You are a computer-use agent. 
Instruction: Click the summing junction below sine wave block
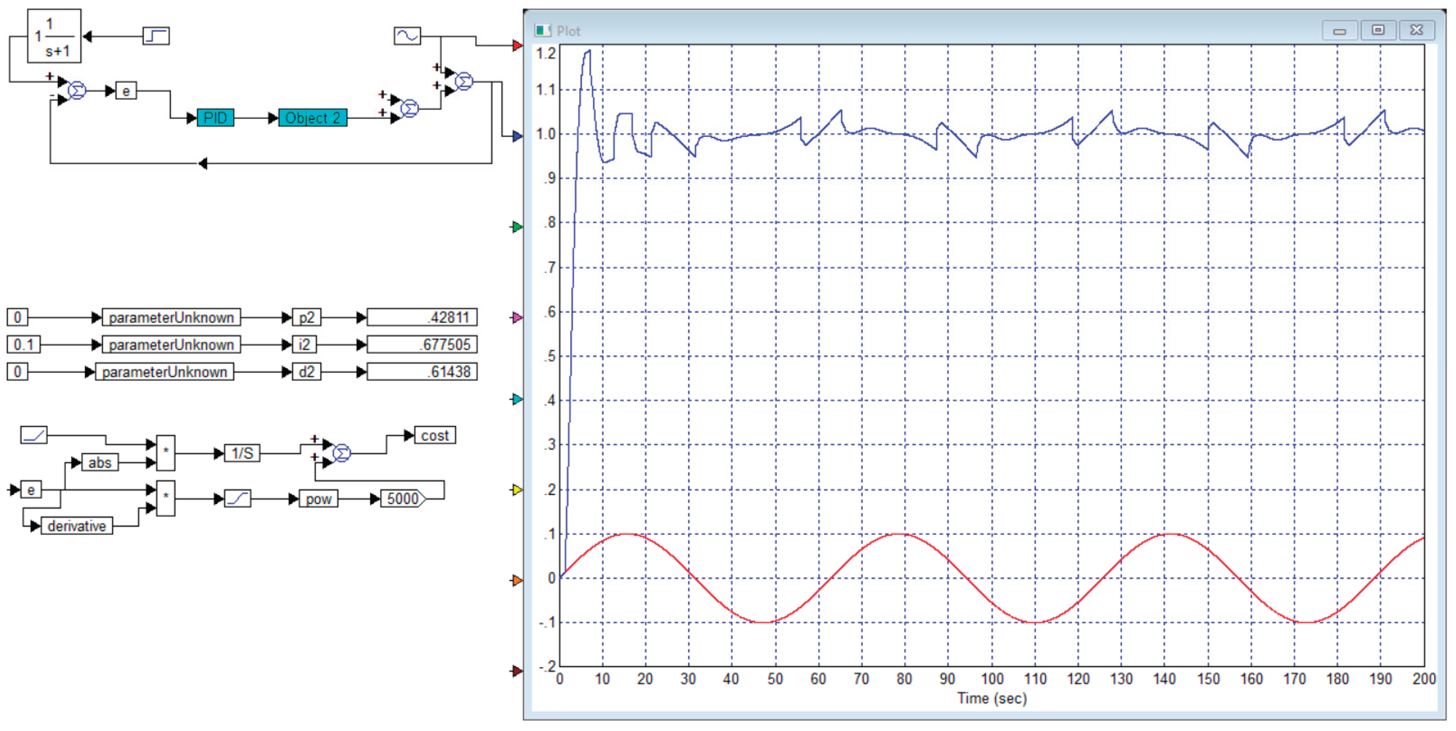click(x=464, y=82)
